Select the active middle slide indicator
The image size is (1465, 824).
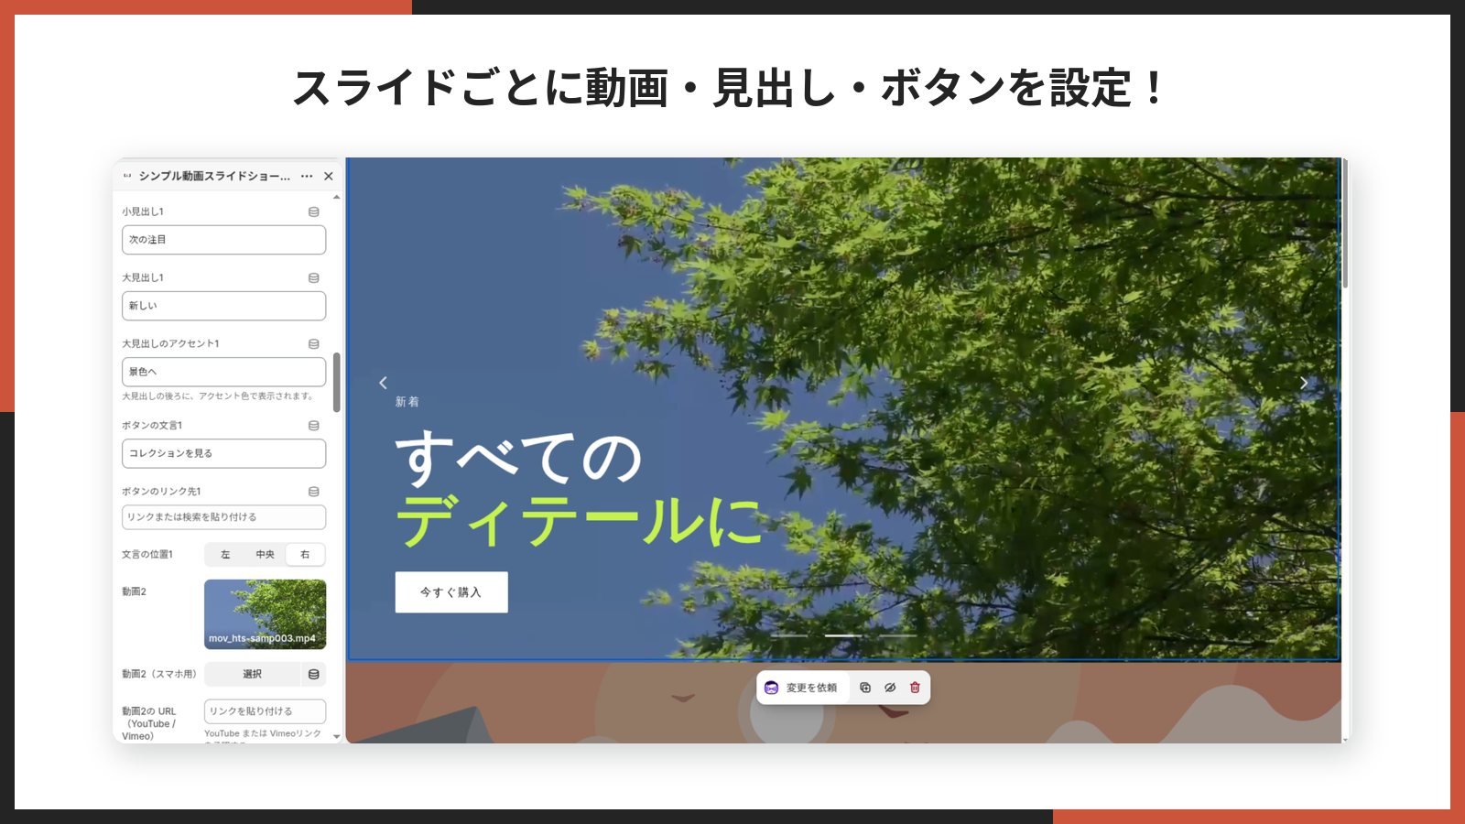[x=843, y=635]
